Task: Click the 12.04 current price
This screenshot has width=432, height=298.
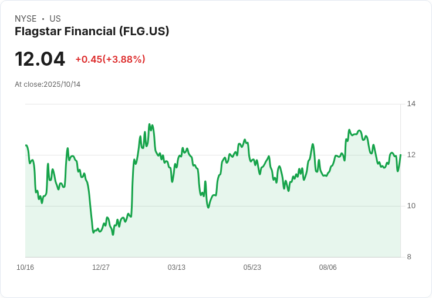Action: coord(40,59)
